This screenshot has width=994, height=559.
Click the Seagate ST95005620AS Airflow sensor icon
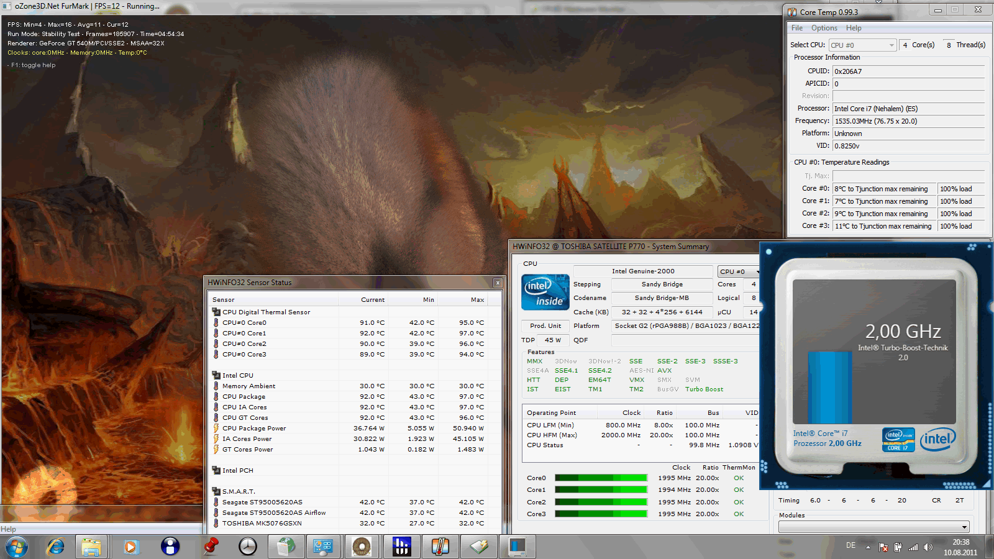pyautogui.click(x=216, y=512)
